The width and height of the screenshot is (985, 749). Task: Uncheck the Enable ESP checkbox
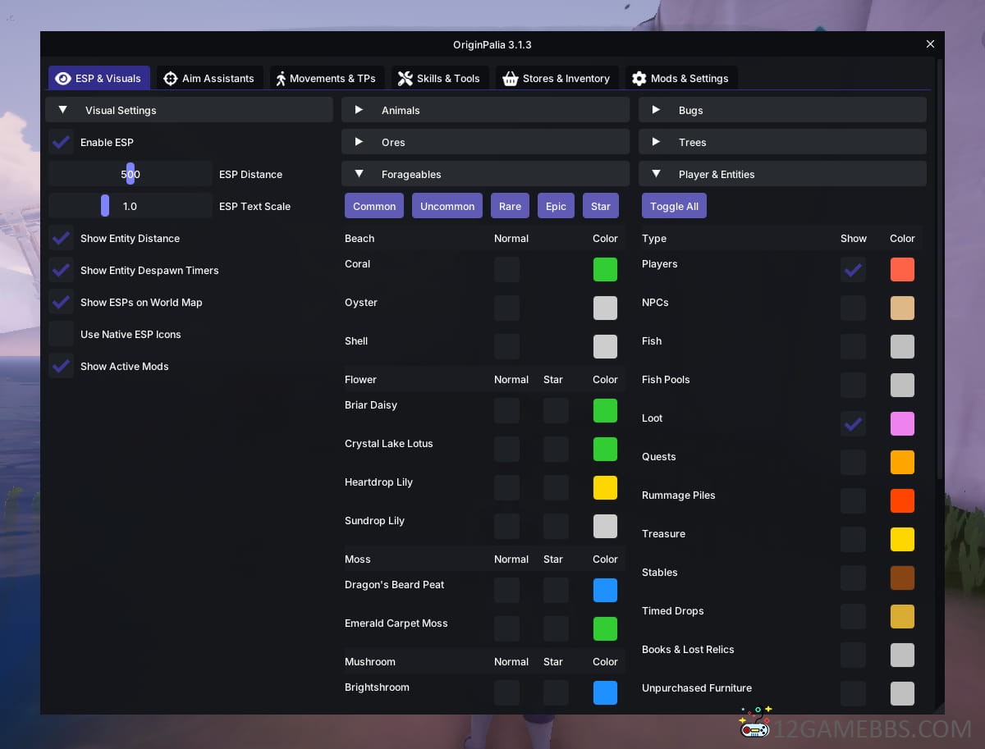61,142
